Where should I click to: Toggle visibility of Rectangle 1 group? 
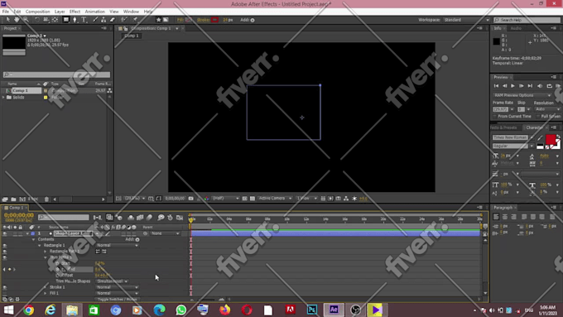point(5,245)
